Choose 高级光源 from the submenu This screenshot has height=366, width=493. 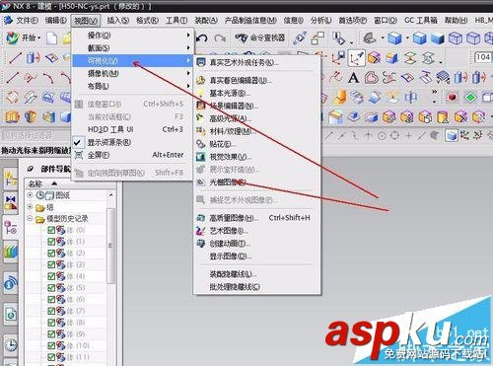257,118
